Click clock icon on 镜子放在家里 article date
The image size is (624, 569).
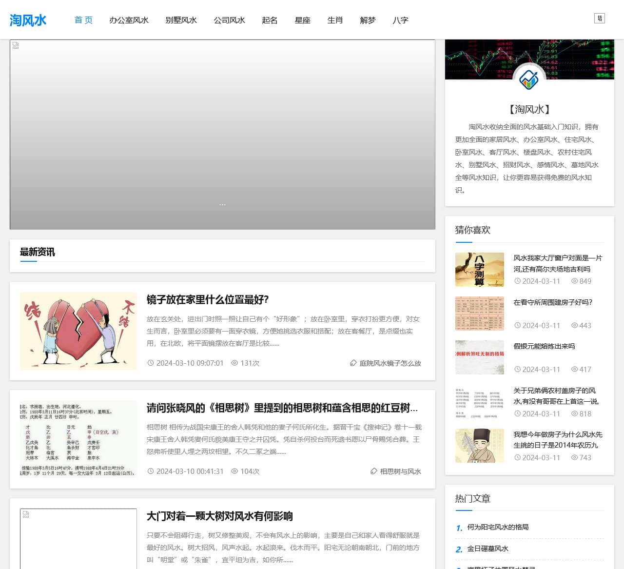[151, 363]
